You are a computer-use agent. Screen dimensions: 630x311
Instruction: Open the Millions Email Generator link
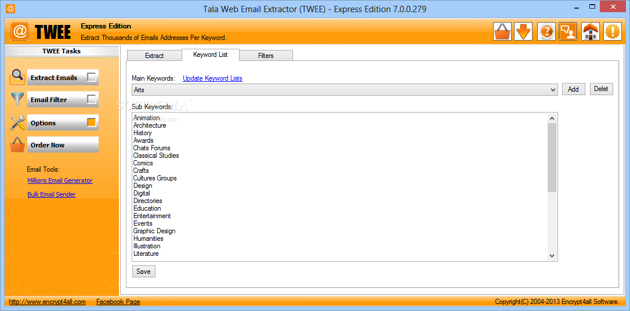[x=60, y=180]
